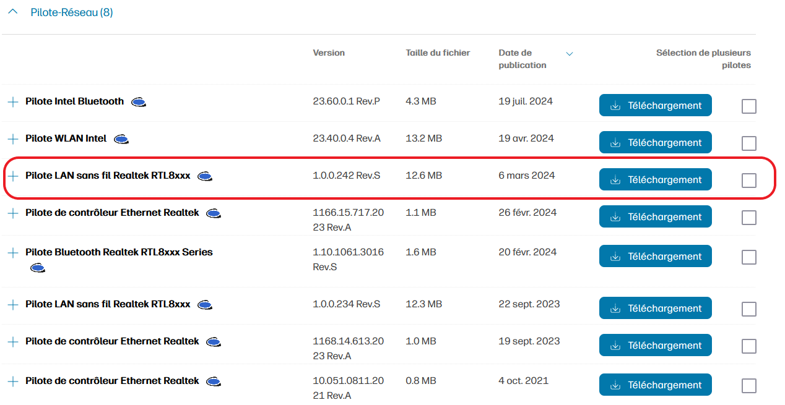Click Téléchargement in the 4 oct. 2021 row

pyautogui.click(x=656, y=385)
